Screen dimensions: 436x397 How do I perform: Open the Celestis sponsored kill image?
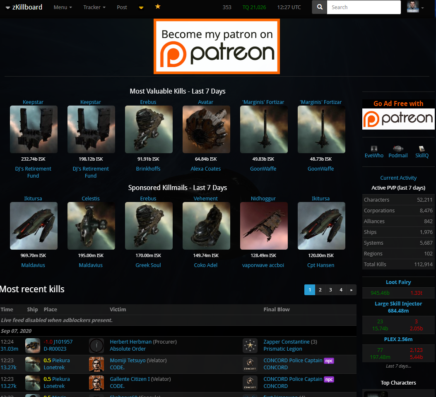coord(91,226)
